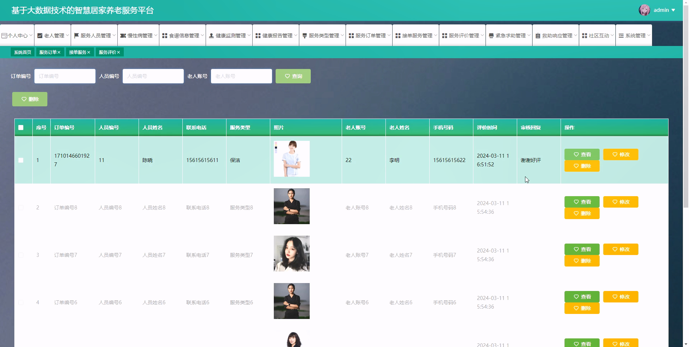The image size is (689, 347).
Task: Open the photo in 订单编号8 row
Action: [x=292, y=206]
